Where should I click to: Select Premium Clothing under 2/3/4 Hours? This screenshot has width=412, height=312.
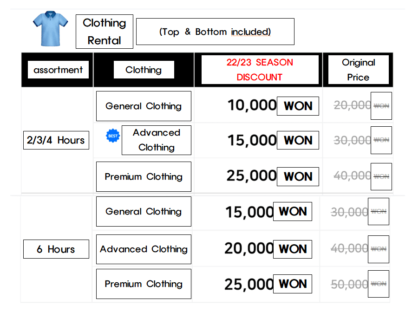144,176
